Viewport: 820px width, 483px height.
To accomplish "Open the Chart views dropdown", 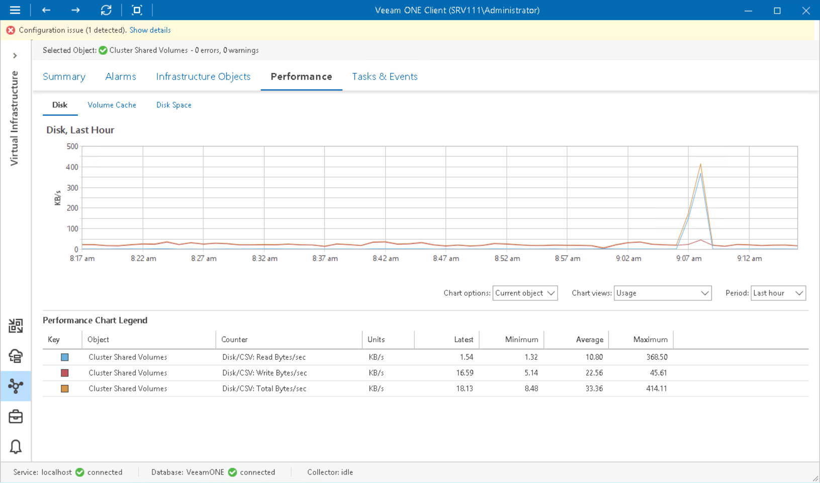I will 662,293.
